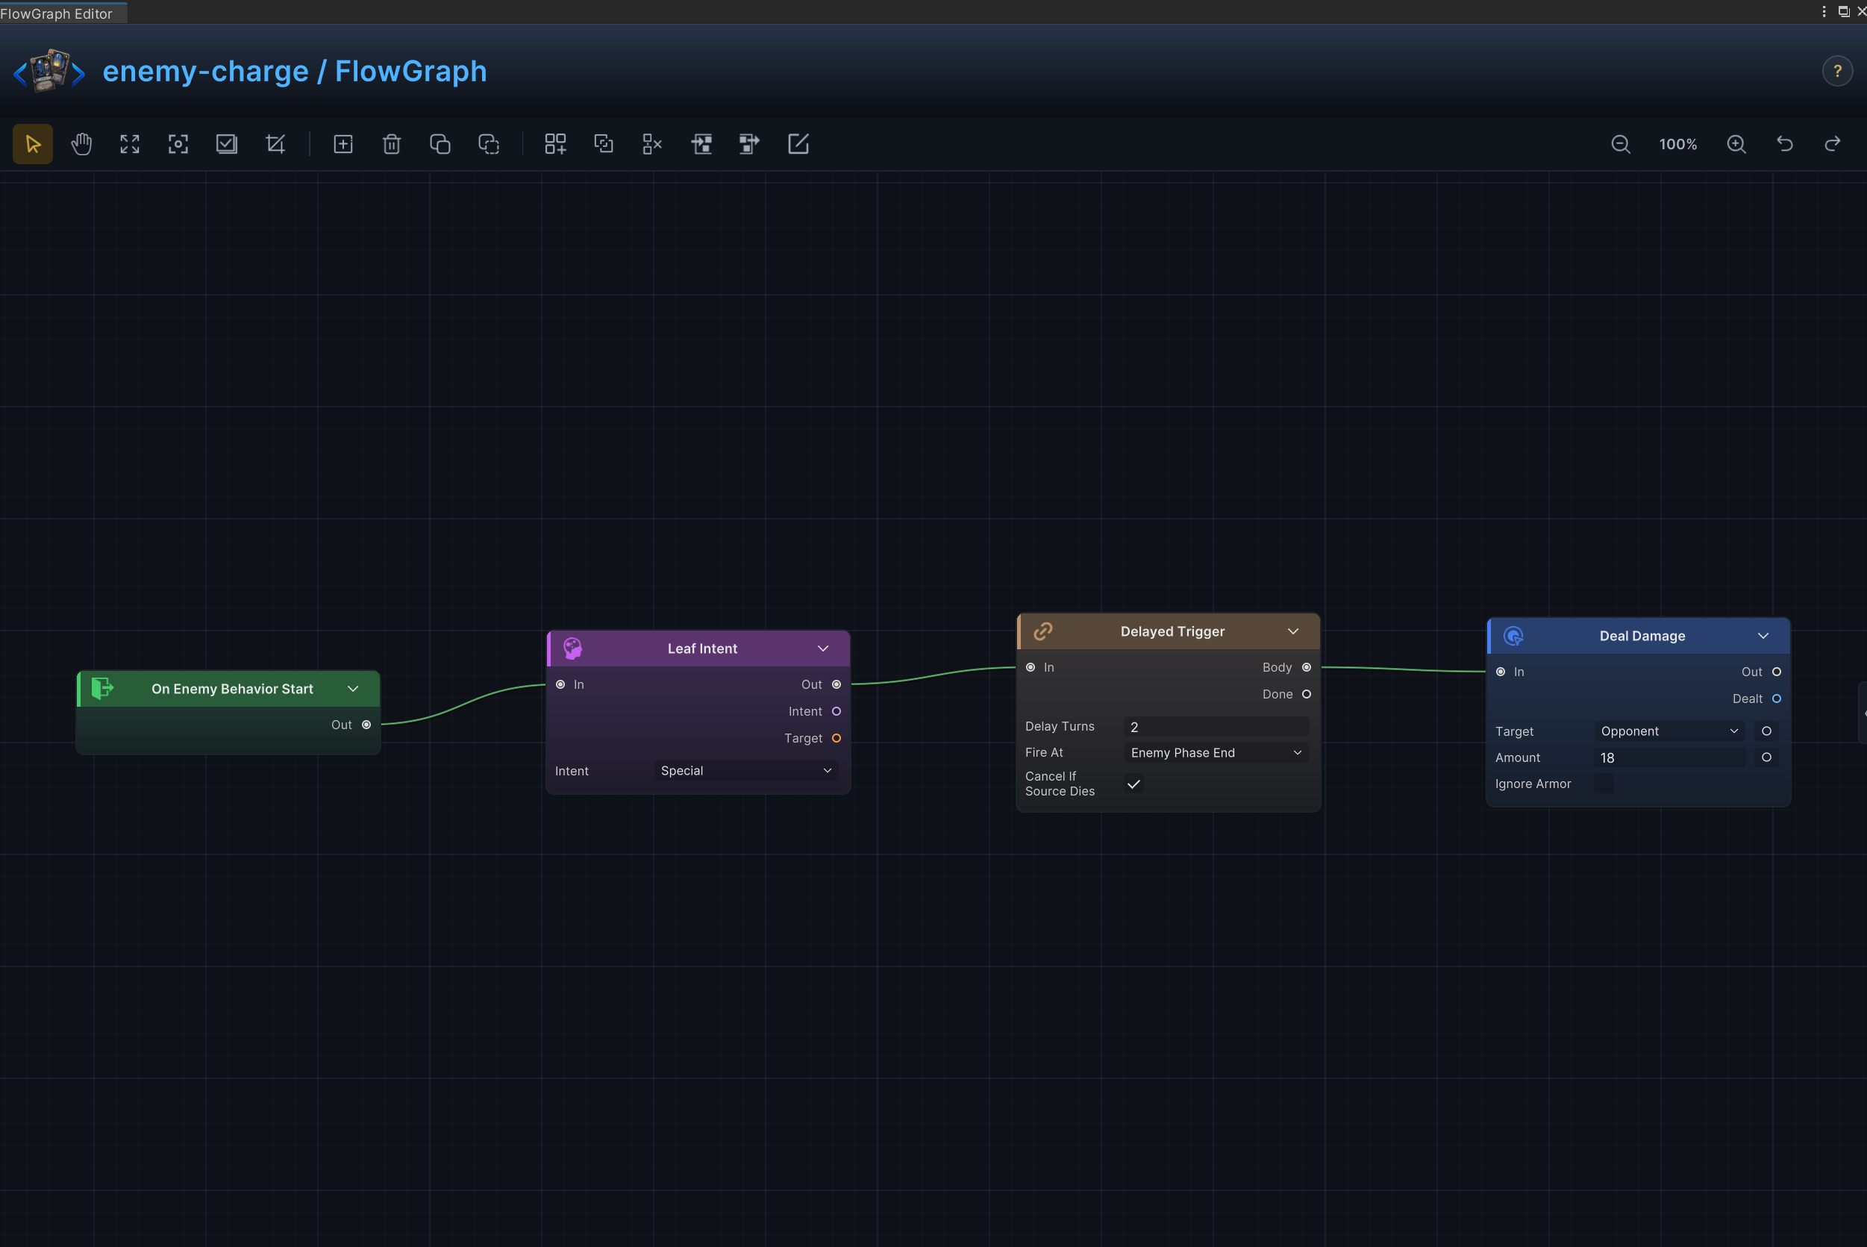Click the focus-on-selection frame icon
The height and width of the screenshot is (1247, 1867).
(178, 144)
